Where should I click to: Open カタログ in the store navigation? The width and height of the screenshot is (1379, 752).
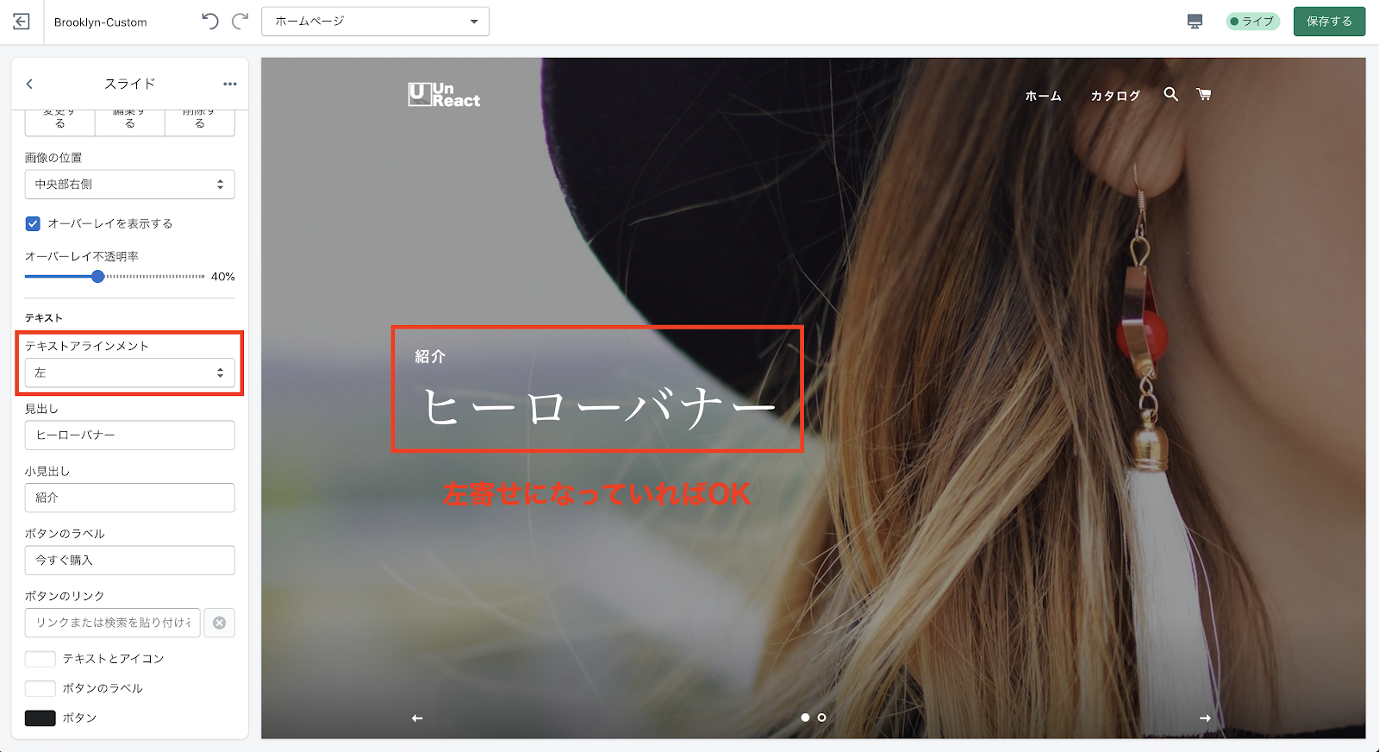[x=1115, y=96]
